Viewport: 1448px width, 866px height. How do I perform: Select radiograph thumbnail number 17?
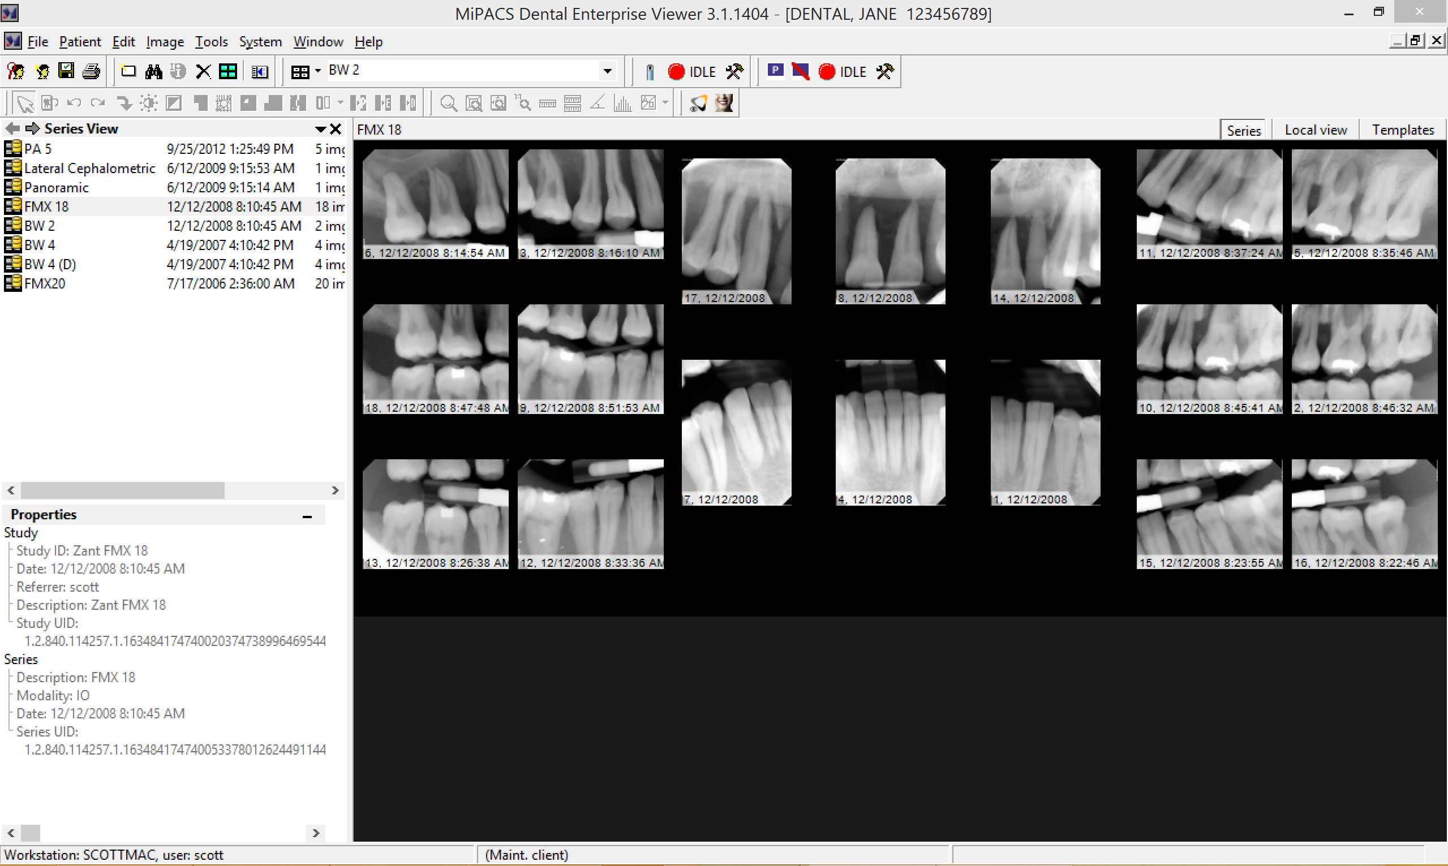point(736,231)
